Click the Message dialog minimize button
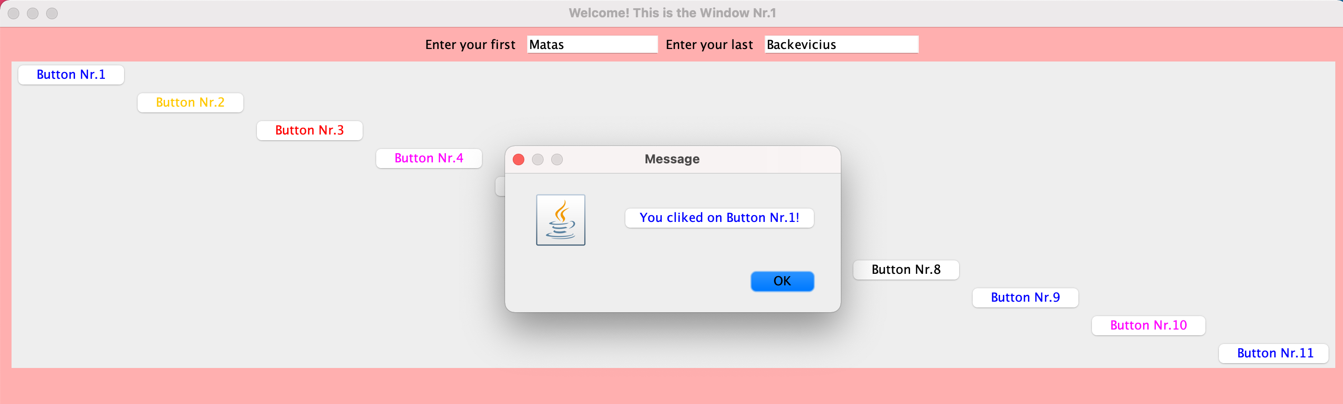Viewport: 1343px width, 404px height. tap(537, 159)
